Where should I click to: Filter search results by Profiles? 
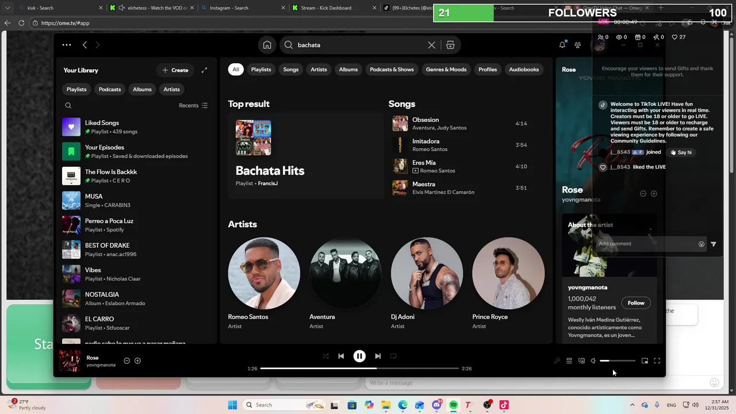coord(488,69)
